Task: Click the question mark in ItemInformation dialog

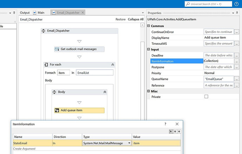Action: (x=165, y=124)
